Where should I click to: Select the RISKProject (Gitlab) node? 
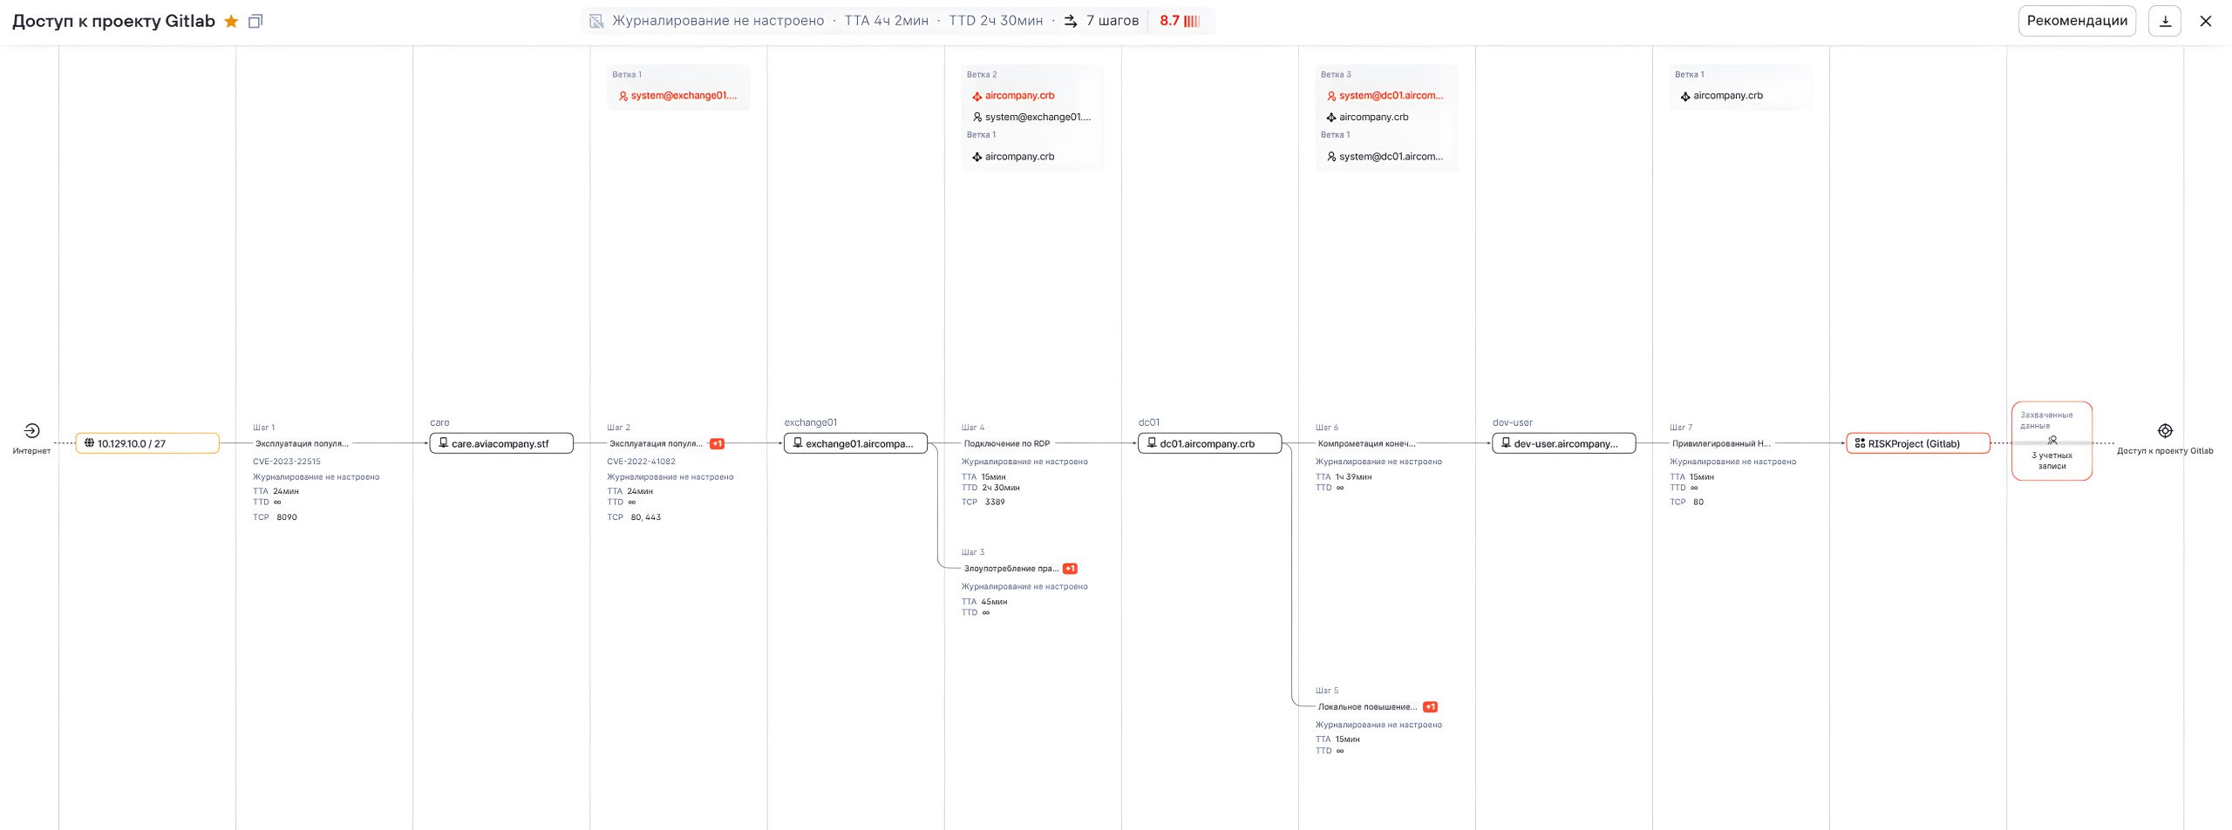[1917, 444]
